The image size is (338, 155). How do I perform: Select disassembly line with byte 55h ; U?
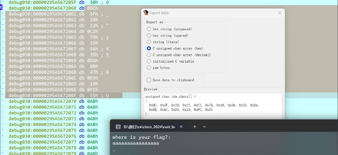point(61,96)
